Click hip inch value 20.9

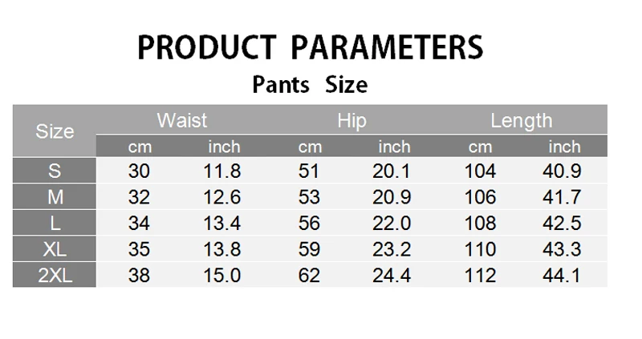(392, 197)
